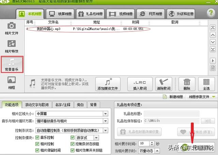Increase 相片展示时间 with the spinner arrows

pos(152,142)
